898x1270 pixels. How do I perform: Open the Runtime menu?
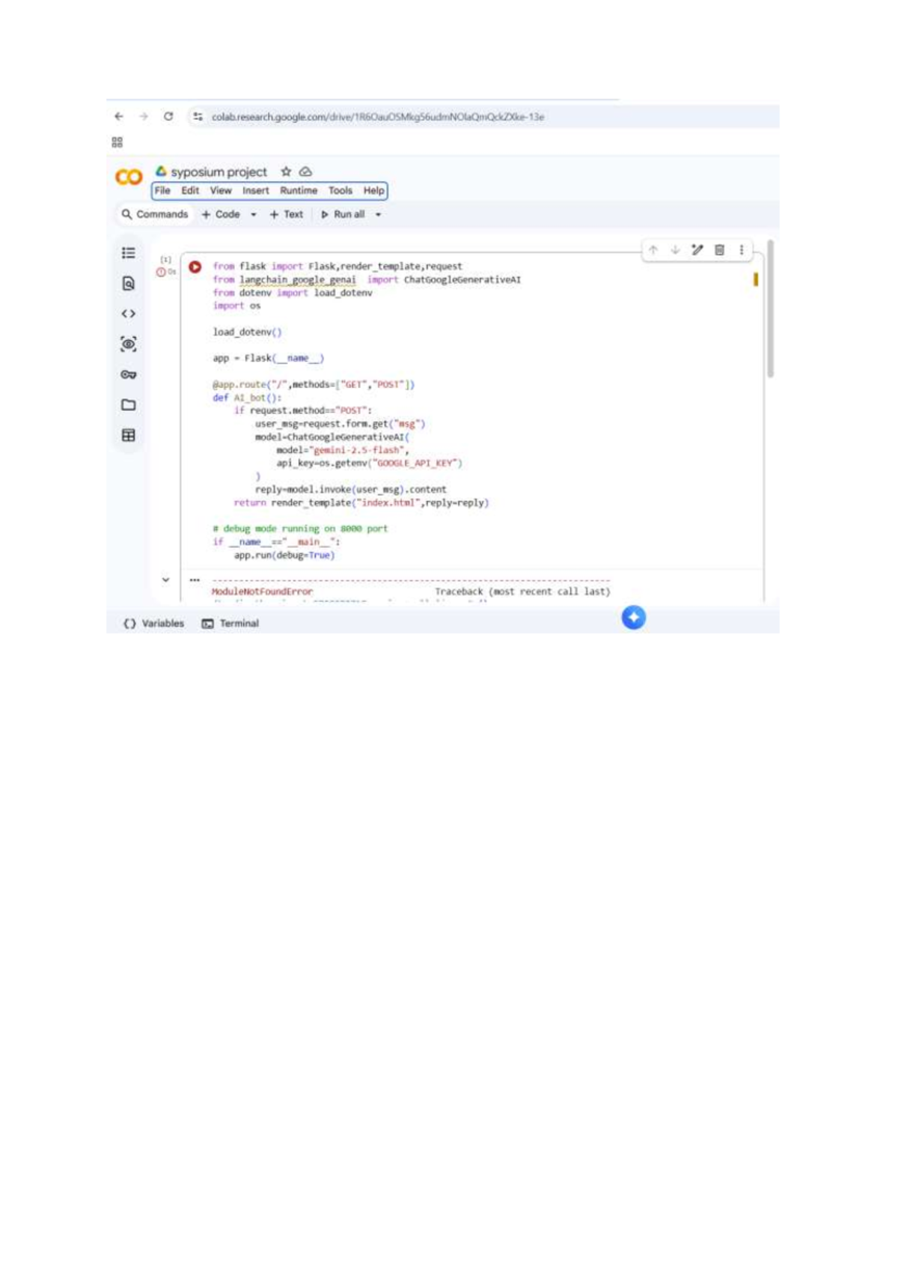(299, 191)
